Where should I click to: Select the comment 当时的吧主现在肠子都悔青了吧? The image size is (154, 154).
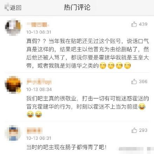66,147
